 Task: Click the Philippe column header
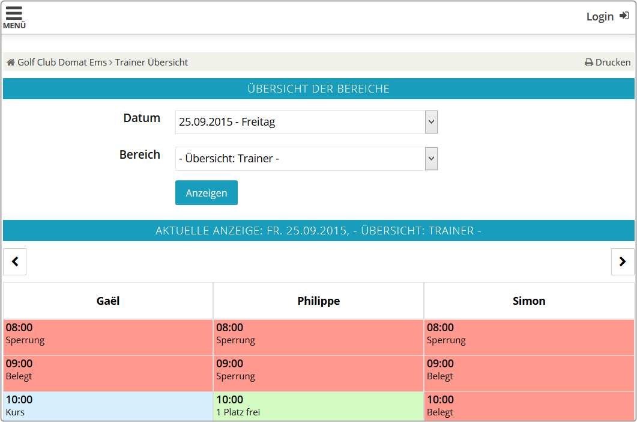click(x=318, y=301)
